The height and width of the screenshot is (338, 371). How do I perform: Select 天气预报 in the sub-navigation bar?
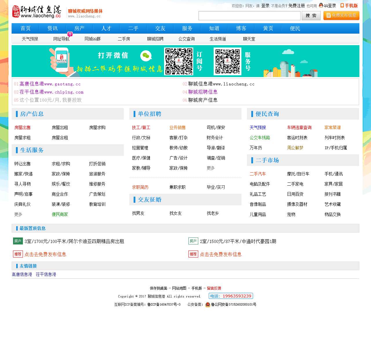tap(30, 39)
